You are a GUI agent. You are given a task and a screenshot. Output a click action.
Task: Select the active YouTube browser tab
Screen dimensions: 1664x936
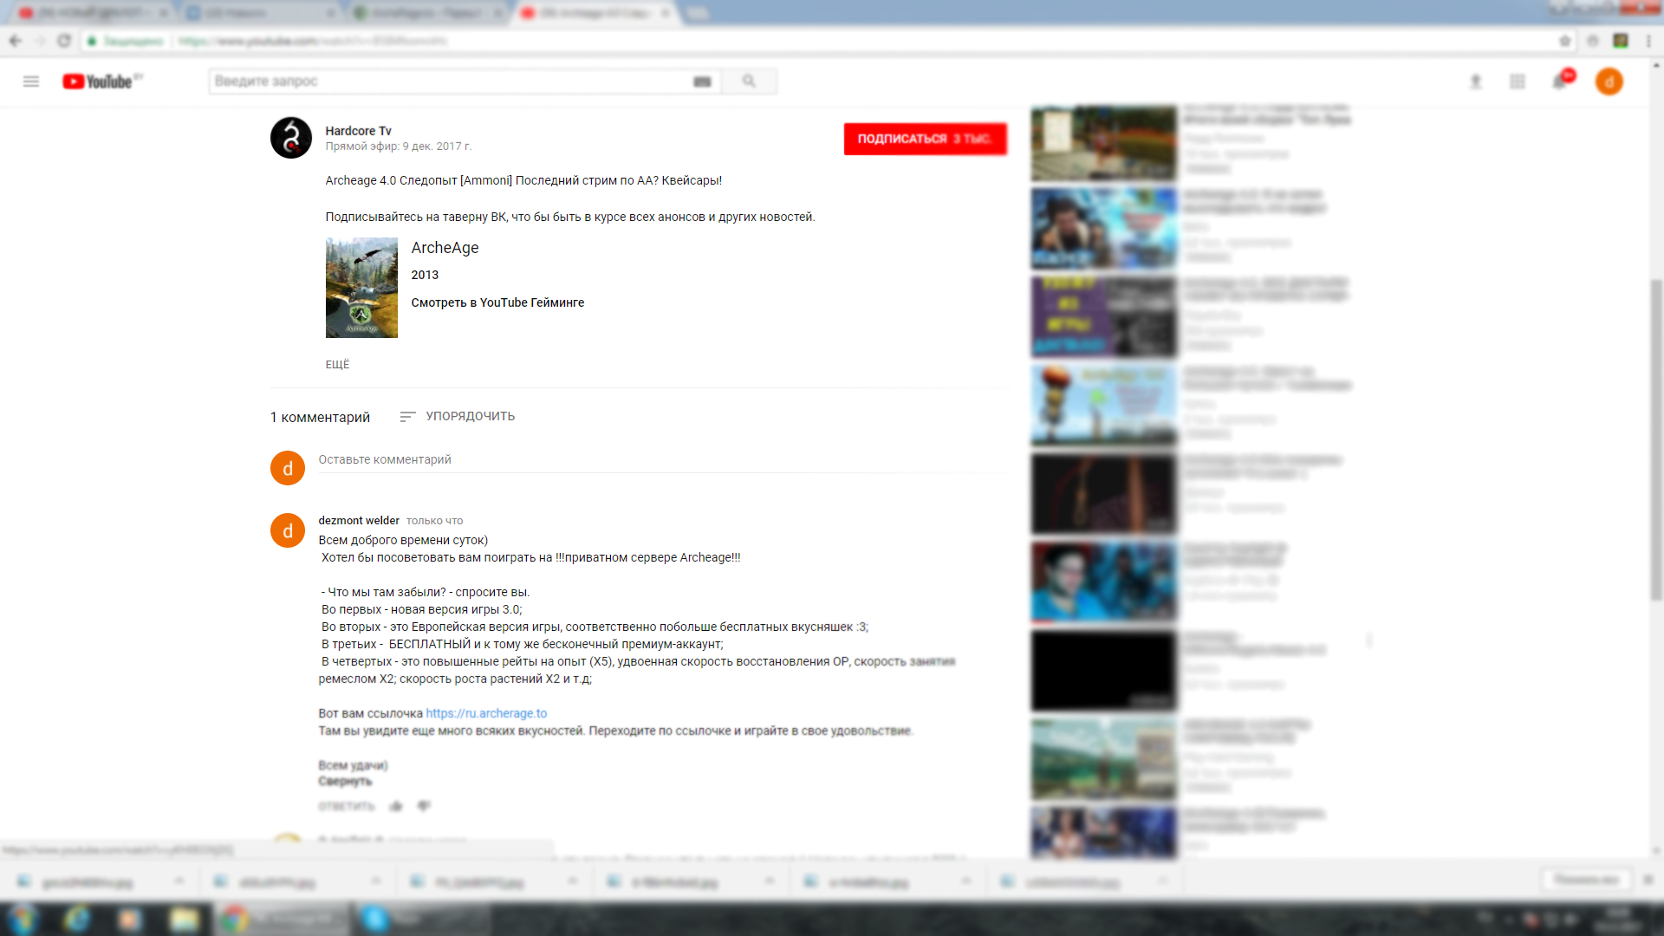click(x=596, y=13)
